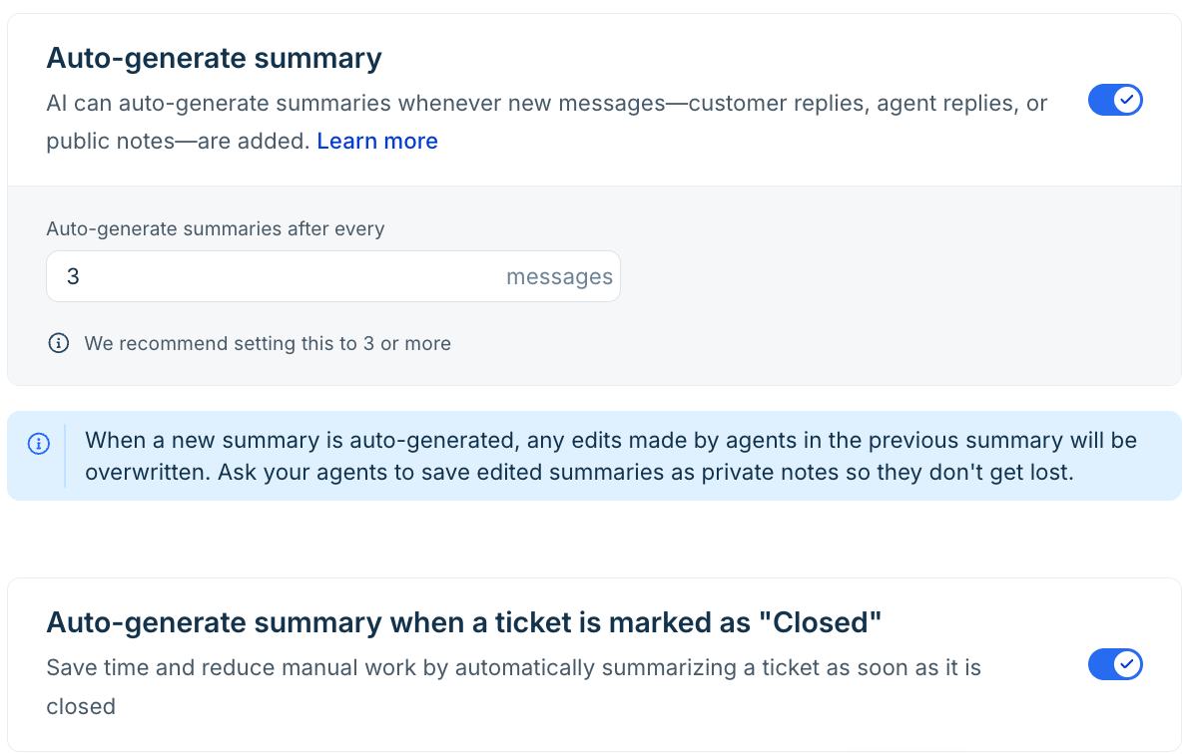This screenshot has height=754, width=1196.
Task: Disable the Auto-generate summary toggle
Action: coord(1114,100)
